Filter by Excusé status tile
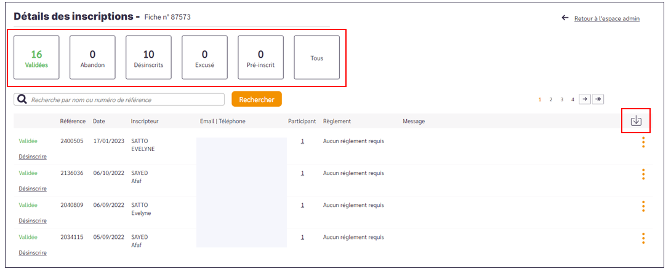This screenshot has width=671, height=272. pyautogui.click(x=204, y=58)
